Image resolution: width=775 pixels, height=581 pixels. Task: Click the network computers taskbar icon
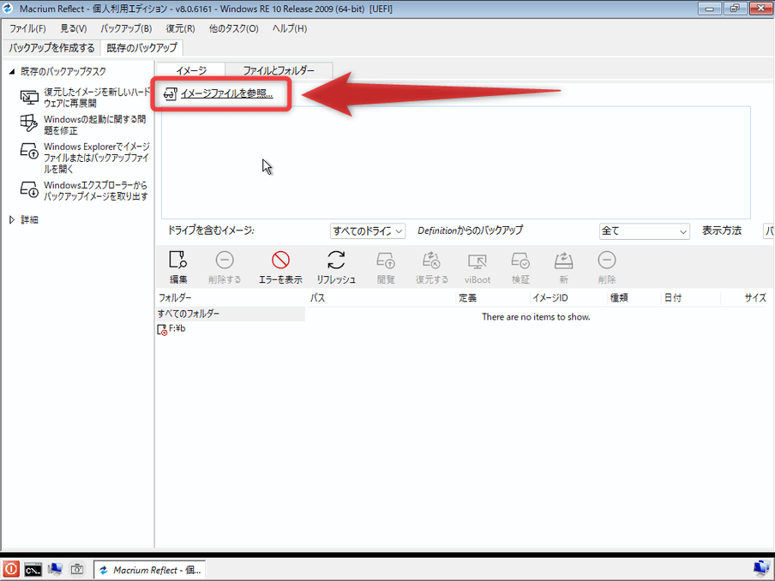coord(55,570)
